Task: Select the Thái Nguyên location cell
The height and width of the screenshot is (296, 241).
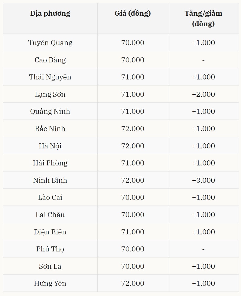Action: click(x=50, y=77)
